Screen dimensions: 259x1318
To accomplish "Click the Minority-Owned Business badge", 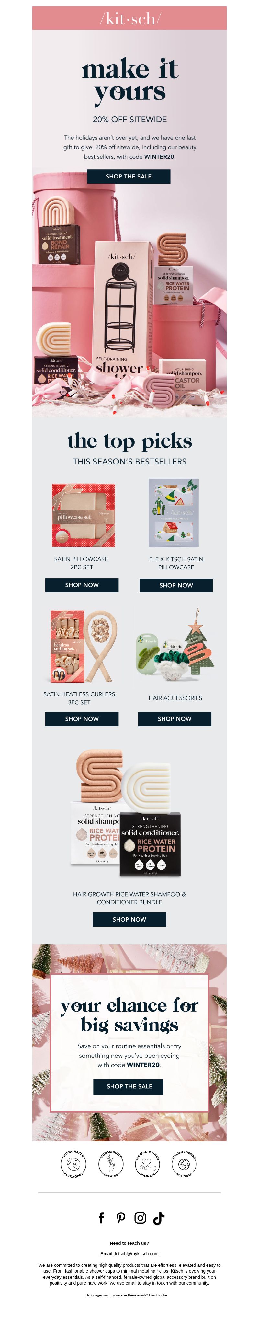I will pyautogui.click(x=184, y=1164).
